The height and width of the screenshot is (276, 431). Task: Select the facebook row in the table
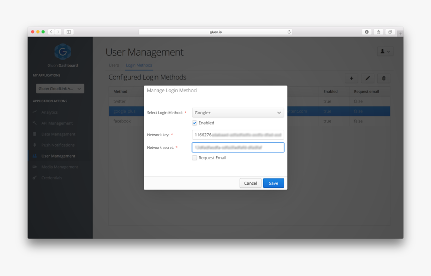[x=249, y=121]
